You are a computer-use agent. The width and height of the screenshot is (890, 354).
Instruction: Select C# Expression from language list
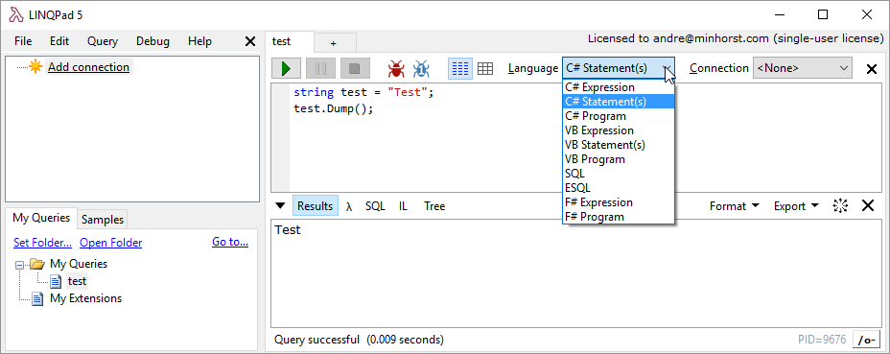(x=619, y=87)
